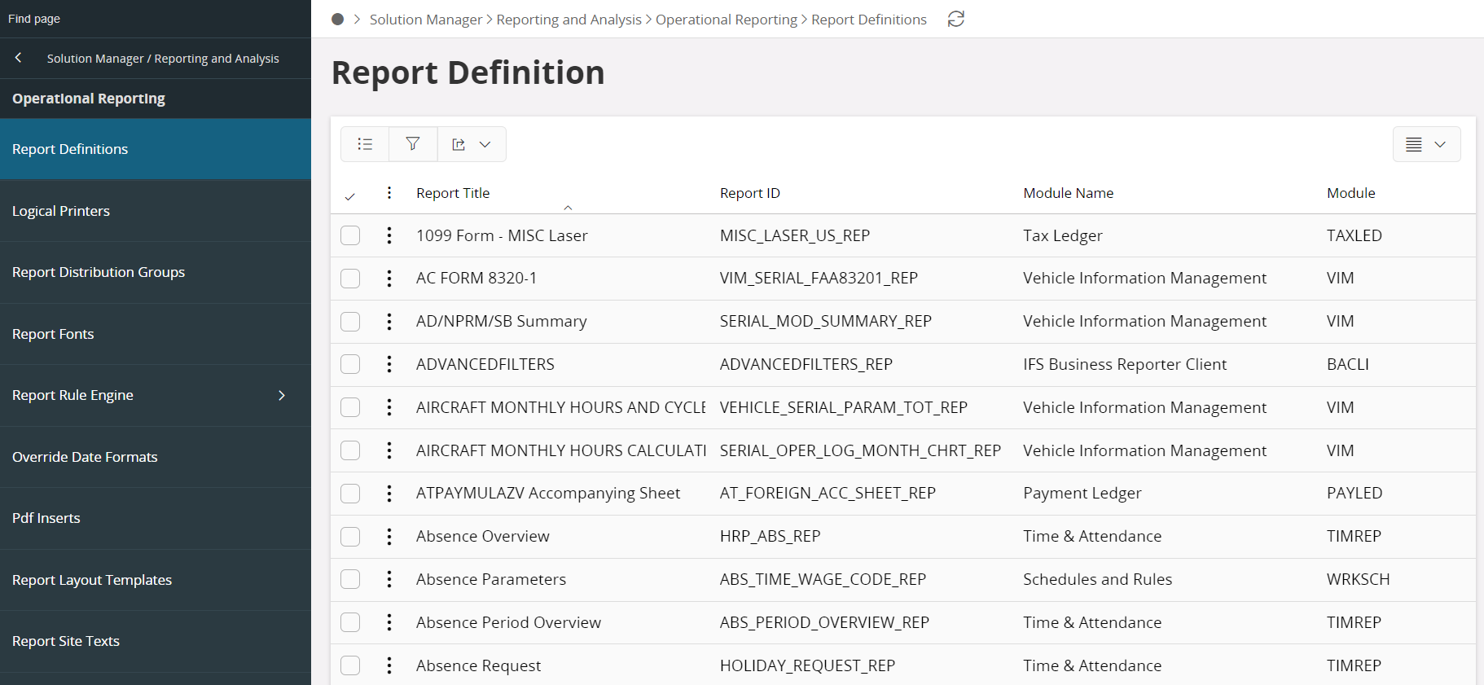
Task: Click the home circle breadcrumb icon
Action: click(337, 19)
